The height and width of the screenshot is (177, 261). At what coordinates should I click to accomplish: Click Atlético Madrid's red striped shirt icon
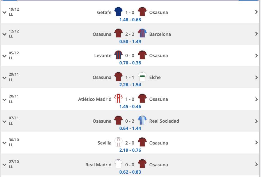[x=118, y=99]
